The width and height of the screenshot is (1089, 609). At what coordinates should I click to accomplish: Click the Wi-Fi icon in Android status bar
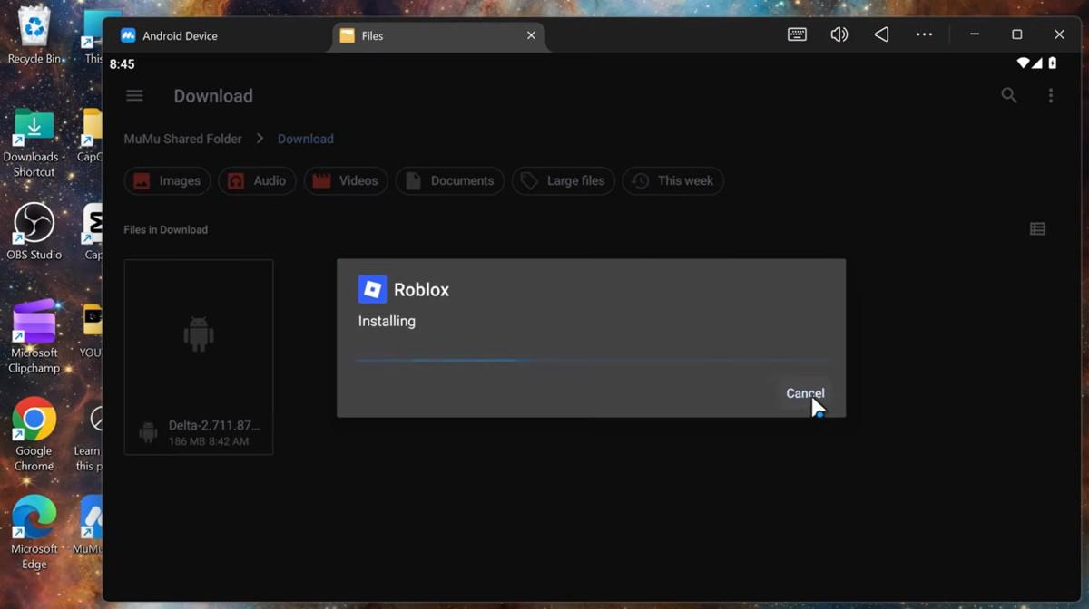[1024, 63]
